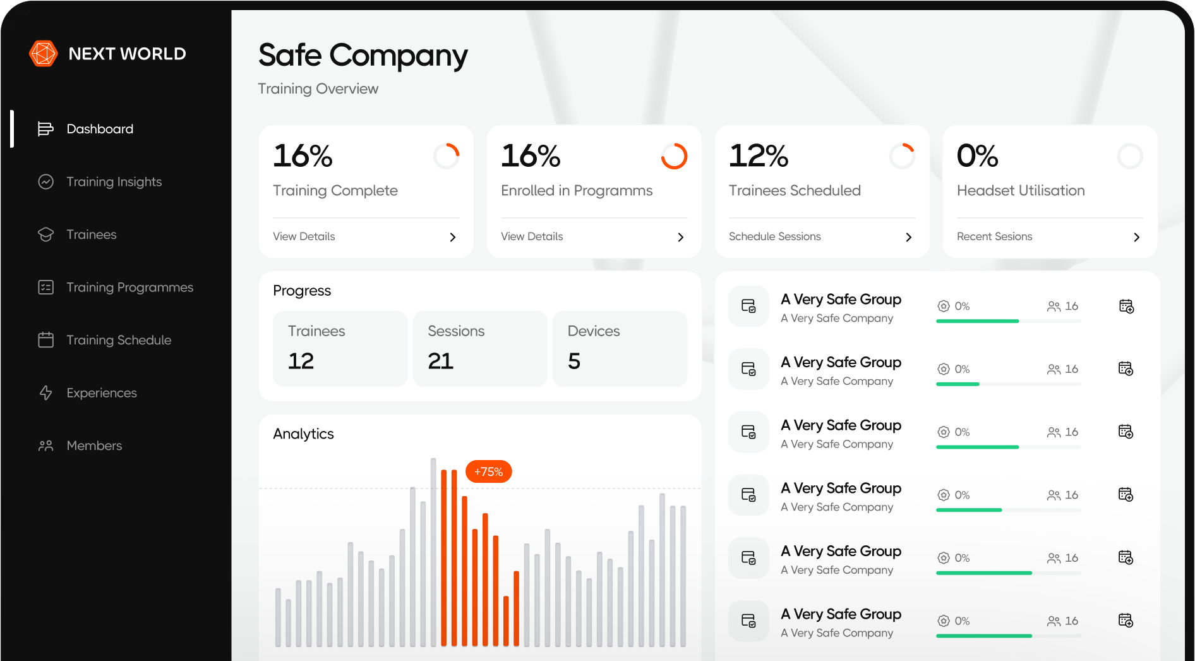1195x661 pixels.
Task: Select the Training Insights icon in sidebar
Action: click(45, 181)
